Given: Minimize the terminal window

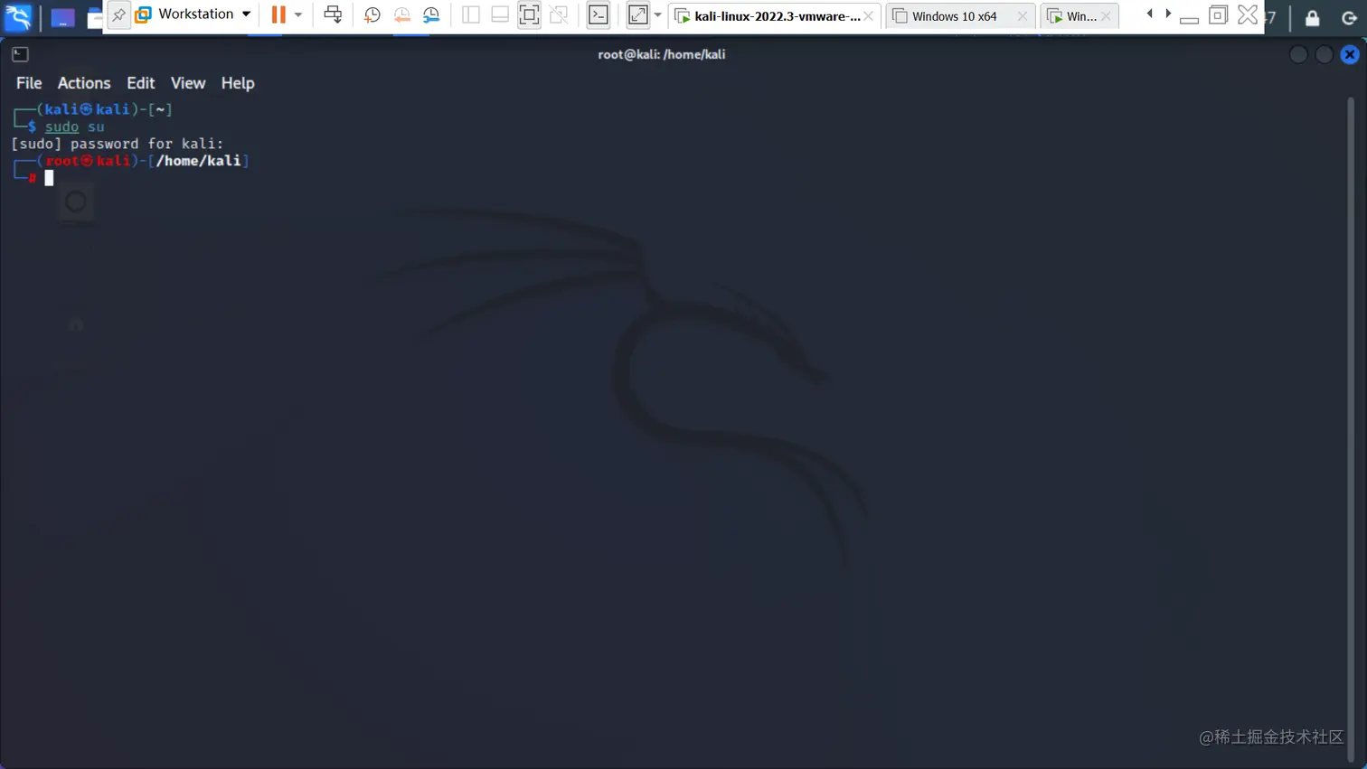Looking at the screenshot, I should (x=1298, y=54).
